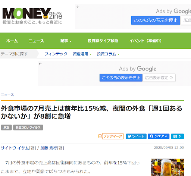
Task: Open author page for サイトウ イサム
Action: coord(15,148)
